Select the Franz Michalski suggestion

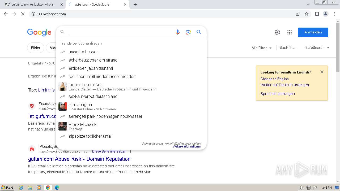pos(131,126)
